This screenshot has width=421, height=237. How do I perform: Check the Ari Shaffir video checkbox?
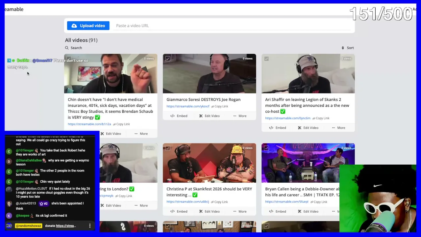click(266, 59)
